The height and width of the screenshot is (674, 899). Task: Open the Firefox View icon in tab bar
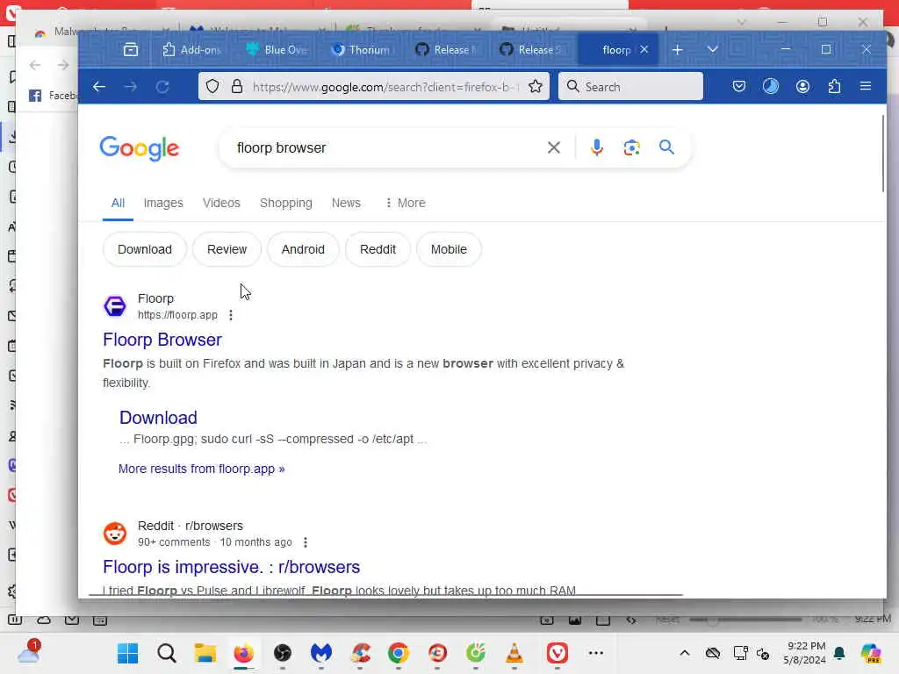131,50
